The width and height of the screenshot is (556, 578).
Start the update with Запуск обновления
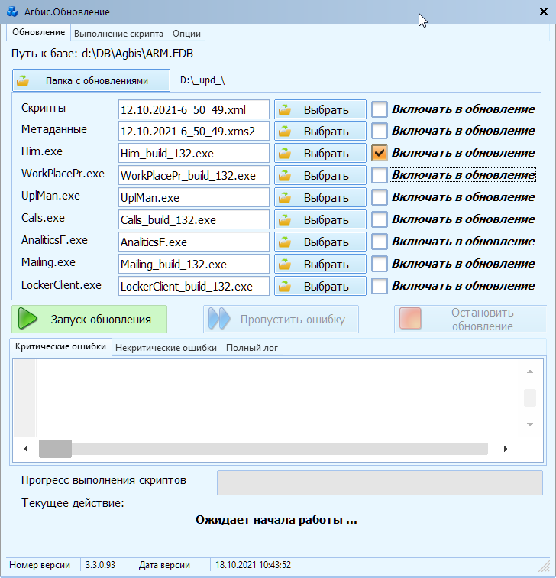tap(89, 320)
